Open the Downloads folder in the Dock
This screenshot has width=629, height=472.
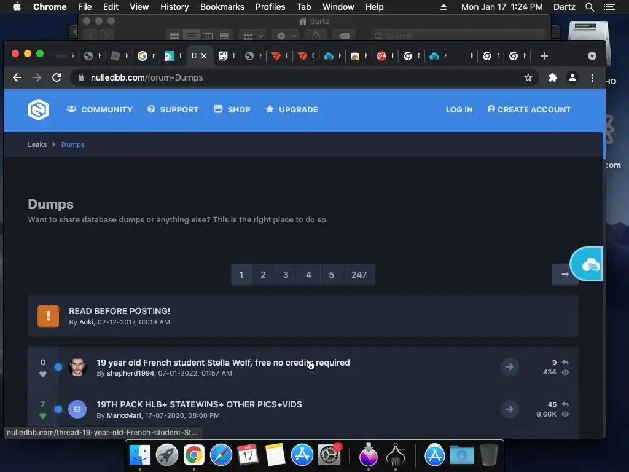point(462,455)
